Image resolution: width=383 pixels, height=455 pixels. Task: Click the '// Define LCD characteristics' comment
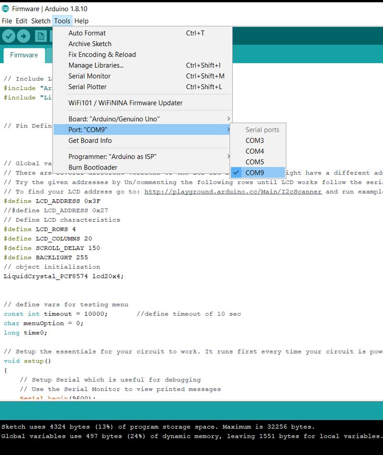coord(62,220)
